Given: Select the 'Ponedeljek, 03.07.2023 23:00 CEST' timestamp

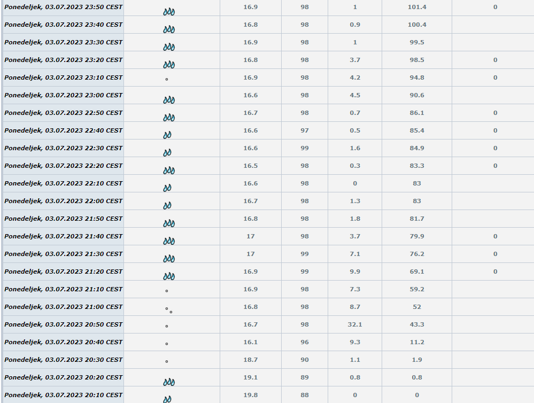Looking at the screenshot, I should pos(64,95).
